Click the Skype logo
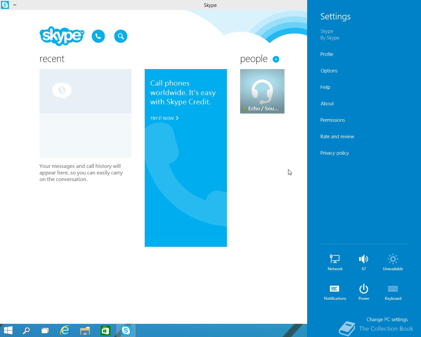This screenshot has width=421, height=337. coord(62,36)
